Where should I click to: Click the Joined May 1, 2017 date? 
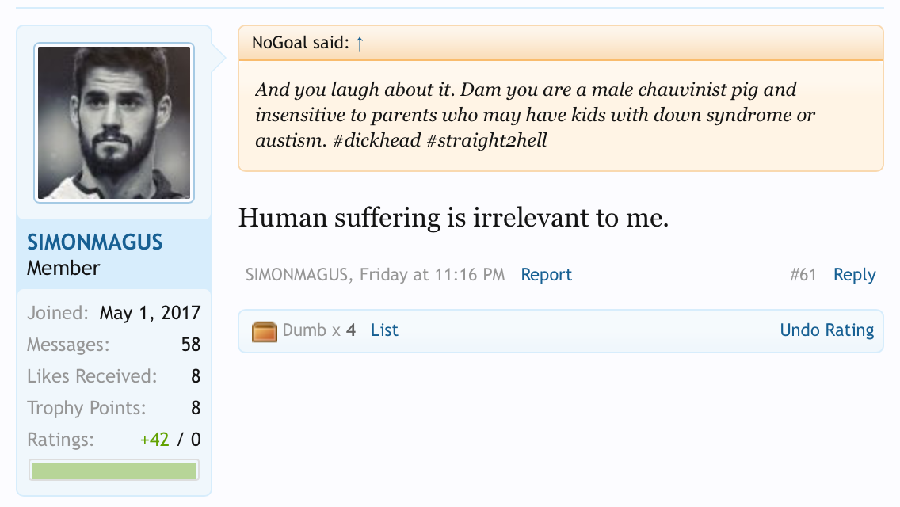(x=150, y=313)
